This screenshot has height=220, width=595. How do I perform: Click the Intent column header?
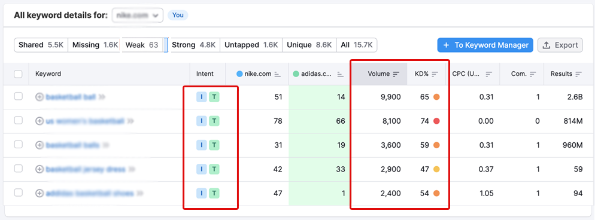click(x=205, y=74)
